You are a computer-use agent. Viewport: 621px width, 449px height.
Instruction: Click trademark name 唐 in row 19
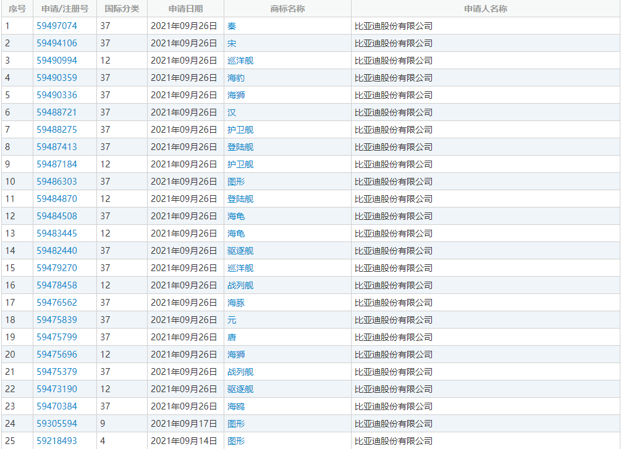pos(232,337)
